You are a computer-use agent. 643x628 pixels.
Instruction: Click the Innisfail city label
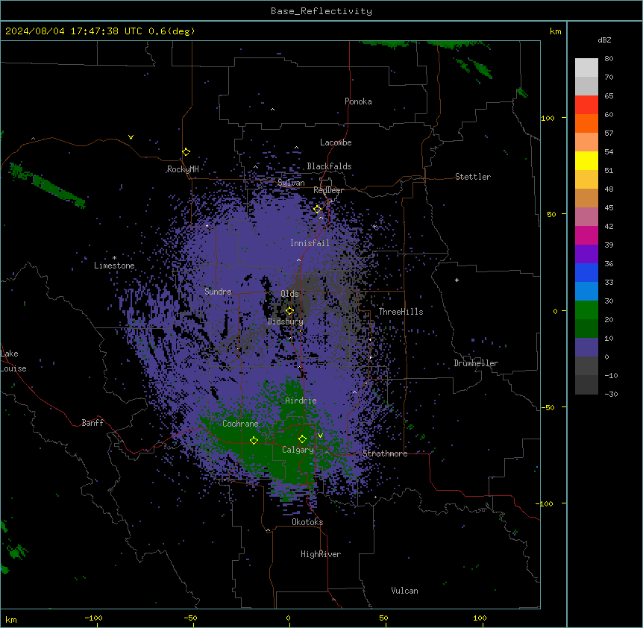coord(310,243)
